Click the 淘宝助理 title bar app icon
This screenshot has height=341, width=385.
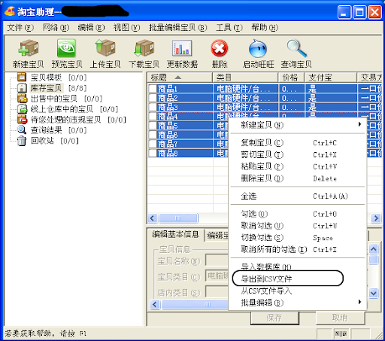click(x=10, y=11)
